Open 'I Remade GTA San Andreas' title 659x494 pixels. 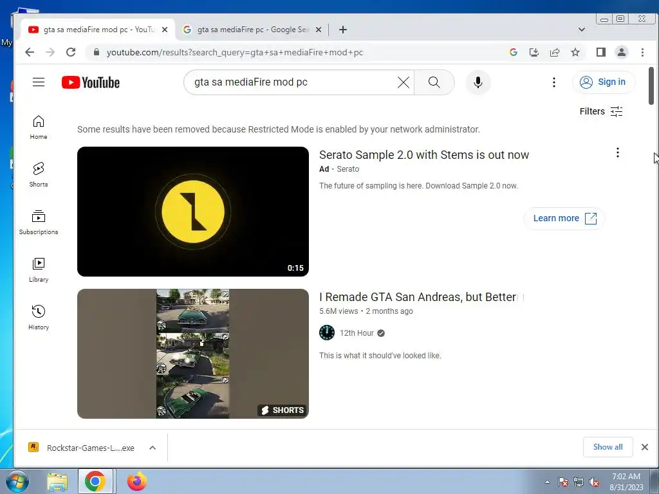(x=418, y=297)
